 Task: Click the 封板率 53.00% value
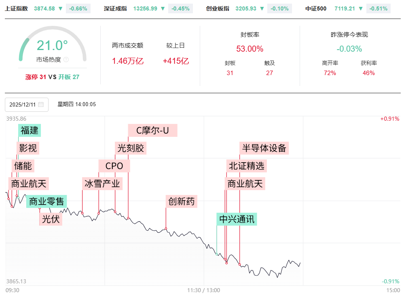click(x=250, y=49)
